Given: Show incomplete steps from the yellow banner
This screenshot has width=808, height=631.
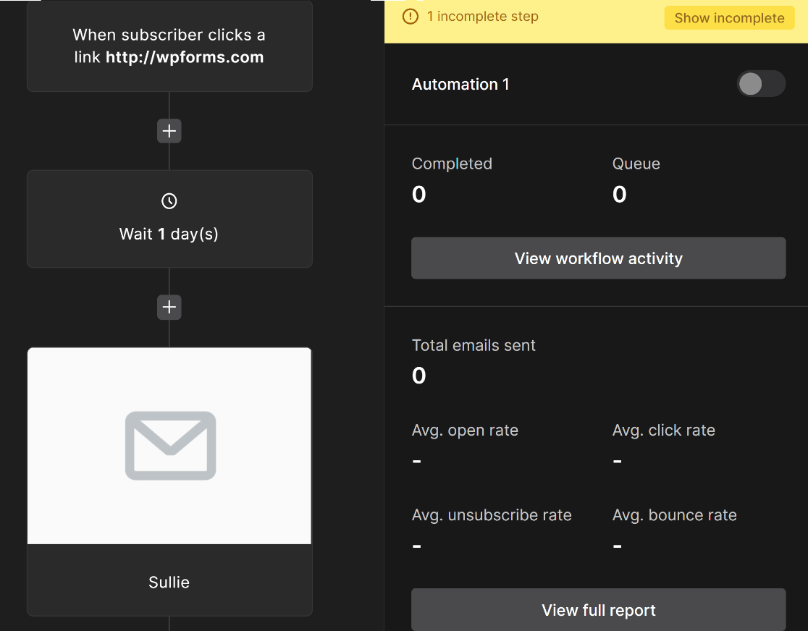Looking at the screenshot, I should click(x=729, y=18).
